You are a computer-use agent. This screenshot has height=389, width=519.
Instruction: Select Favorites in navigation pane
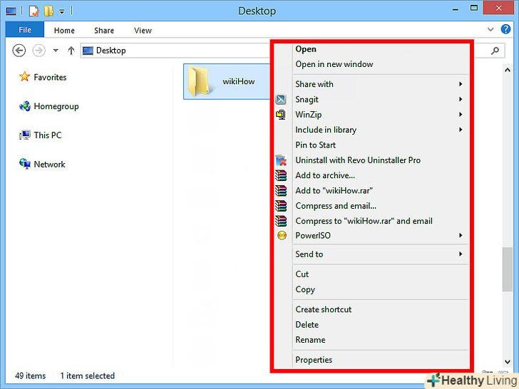click(50, 77)
